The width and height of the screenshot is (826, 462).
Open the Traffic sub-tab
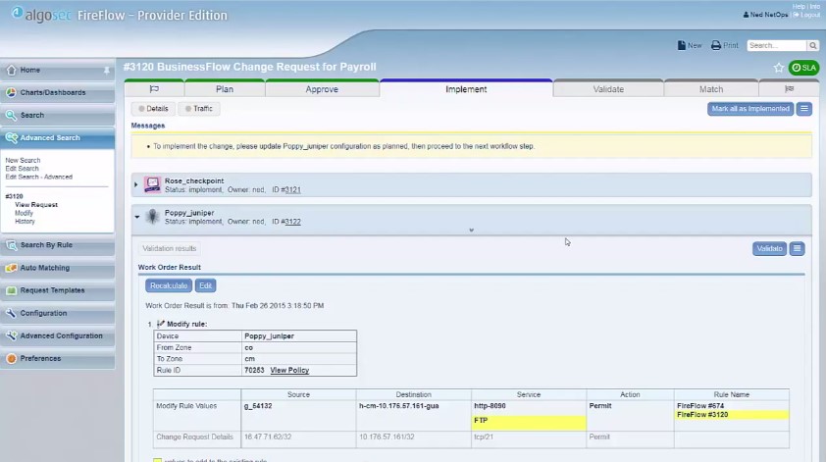pos(198,109)
